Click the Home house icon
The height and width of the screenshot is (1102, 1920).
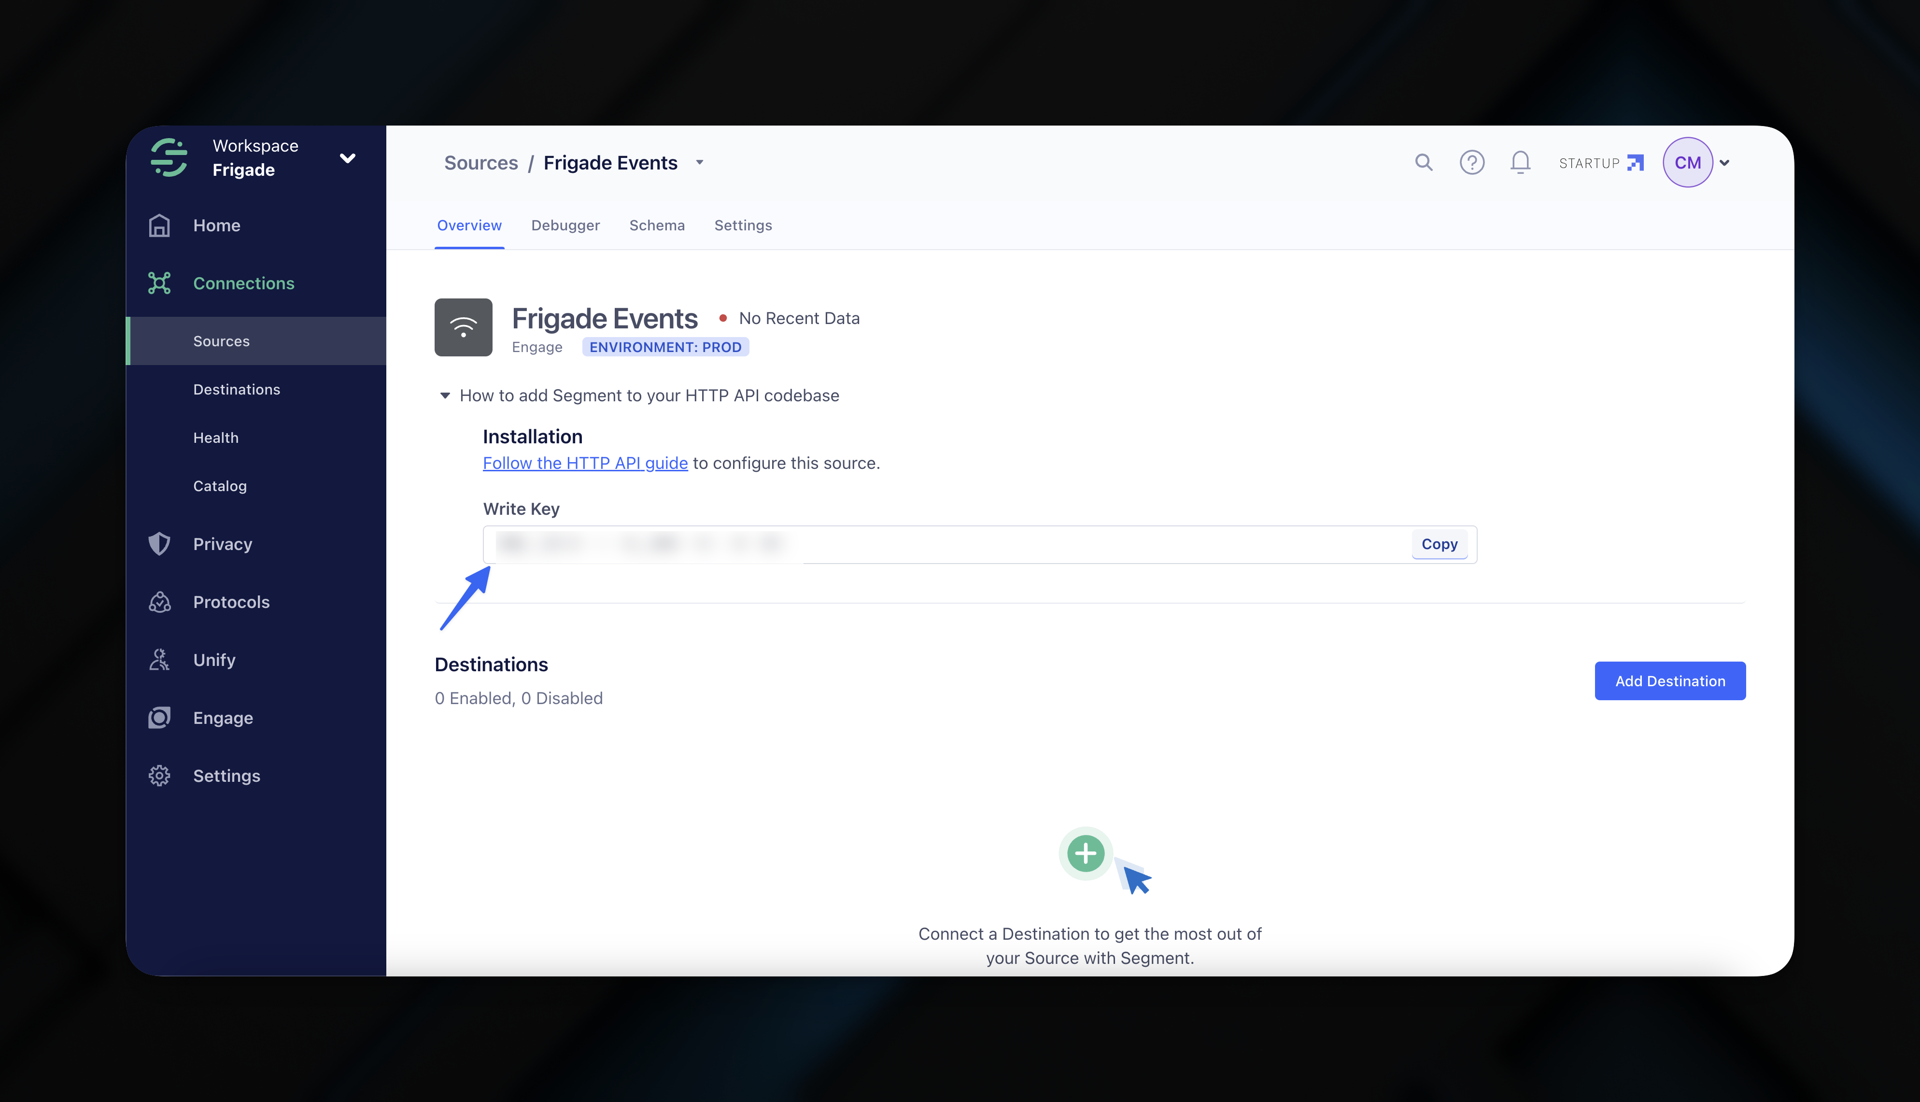click(x=160, y=226)
